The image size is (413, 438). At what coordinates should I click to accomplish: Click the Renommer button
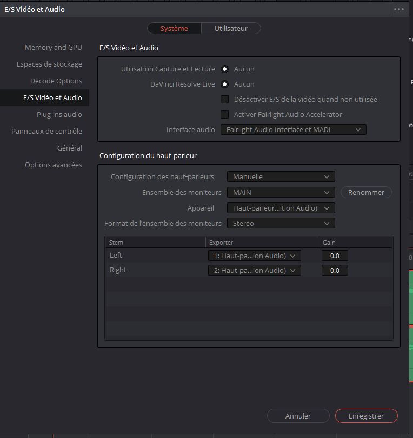coord(366,192)
